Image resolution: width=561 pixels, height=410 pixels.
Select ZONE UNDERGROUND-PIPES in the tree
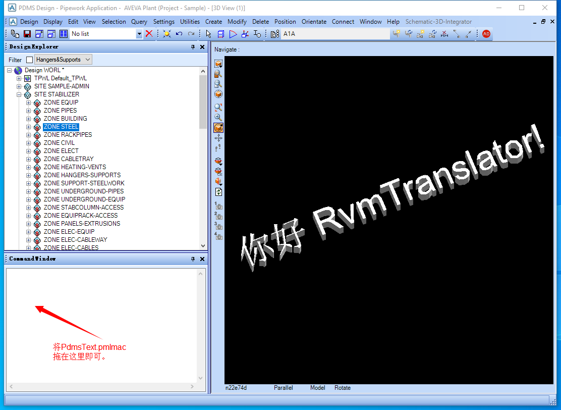(83, 191)
